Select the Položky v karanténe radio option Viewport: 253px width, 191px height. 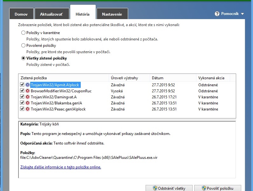point(23,33)
